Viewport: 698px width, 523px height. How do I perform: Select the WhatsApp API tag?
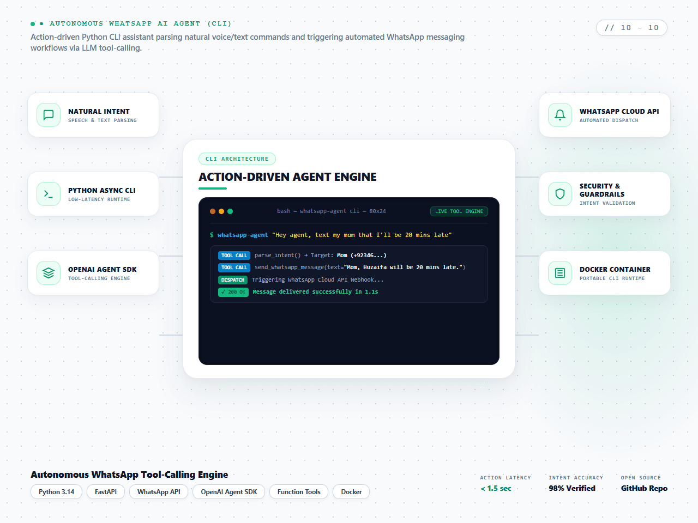pyautogui.click(x=159, y=492)
